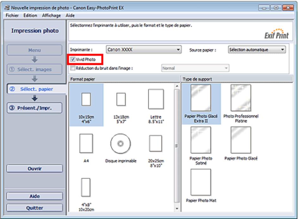Open the Imprimante Canon XXXX dropdown
Image resolution: width=298 pixels, height=219 pixels.
tap(144, 50)
